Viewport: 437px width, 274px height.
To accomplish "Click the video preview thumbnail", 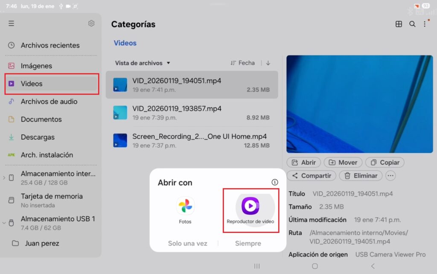I will tap(359, 104).
